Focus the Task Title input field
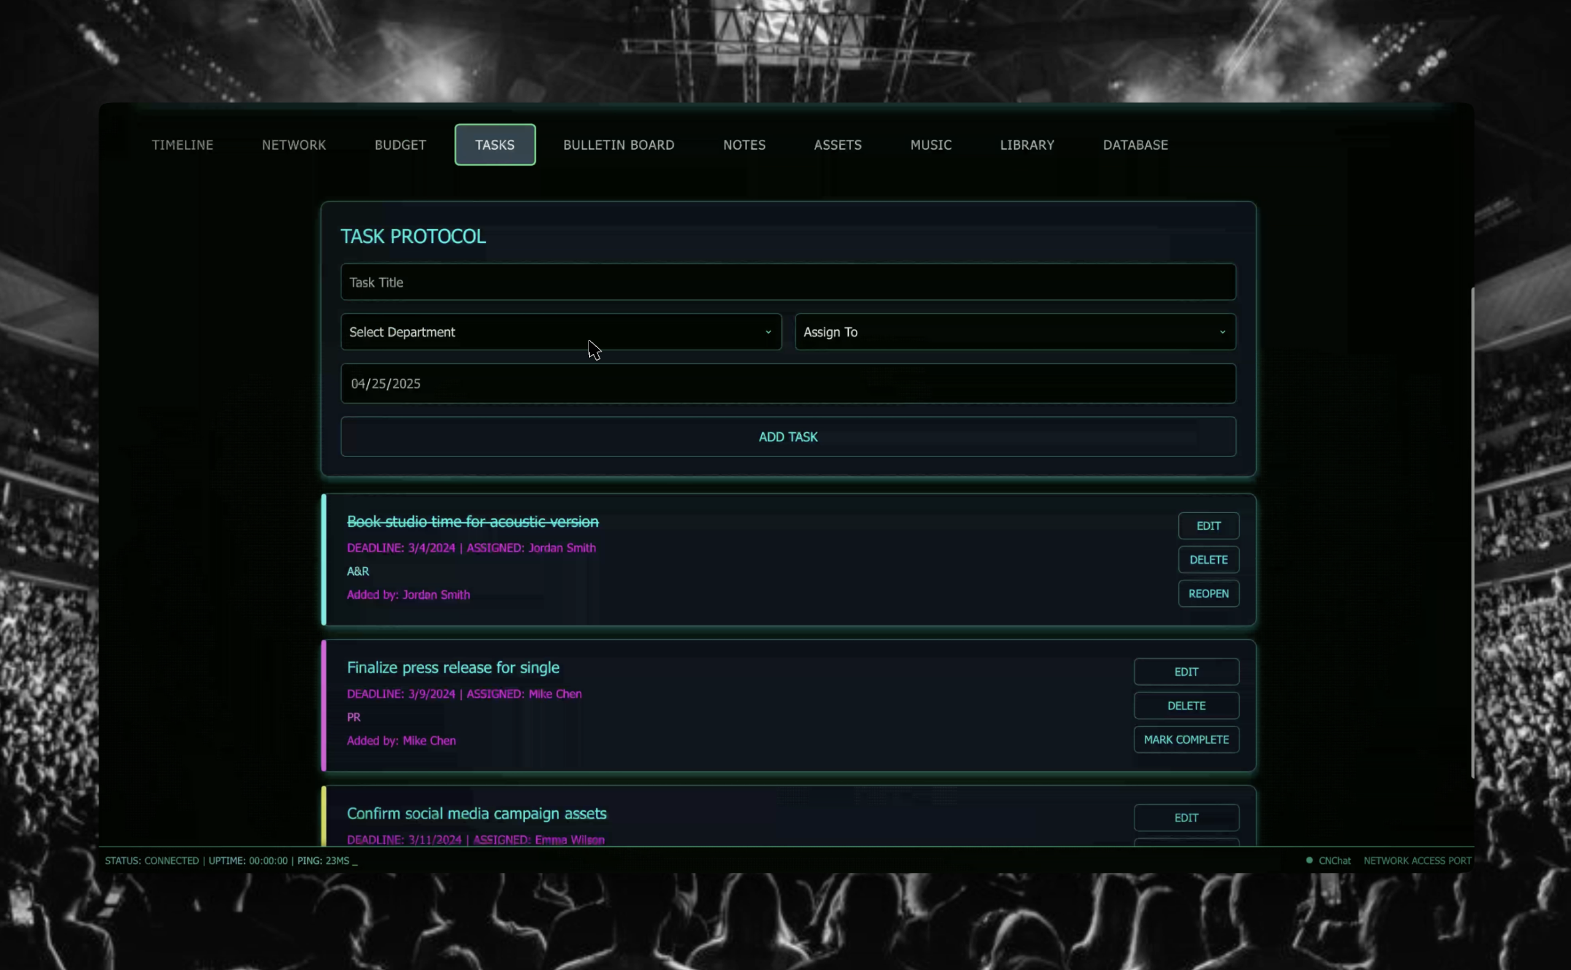 (x=788, y=282)
